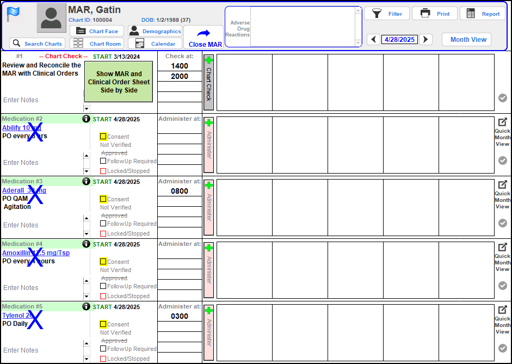512x364 pixels.
Task: Advance to the next date arrow
Action: click(x=426, y=40)
